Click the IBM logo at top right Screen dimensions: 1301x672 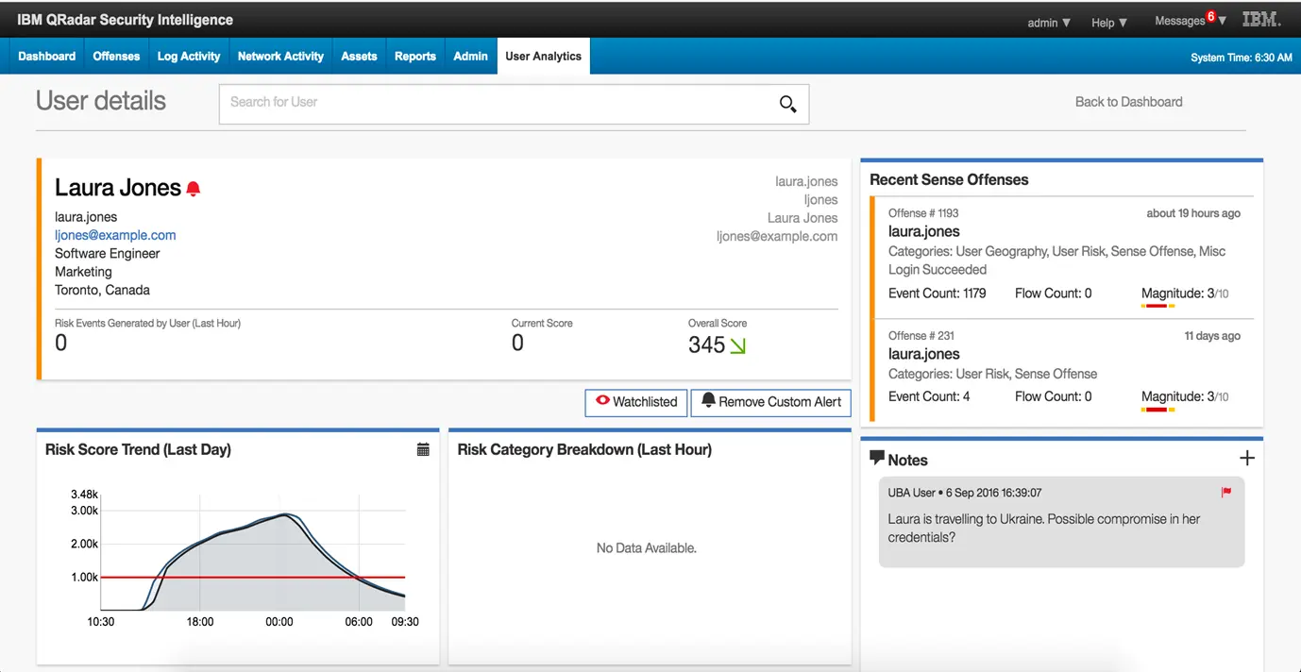pyautogui.click(x=1261, y=19)
